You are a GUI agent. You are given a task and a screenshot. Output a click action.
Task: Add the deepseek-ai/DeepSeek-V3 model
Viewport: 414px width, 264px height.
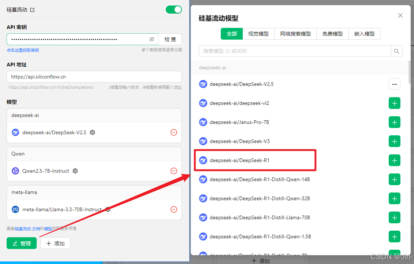coord(395,141)
